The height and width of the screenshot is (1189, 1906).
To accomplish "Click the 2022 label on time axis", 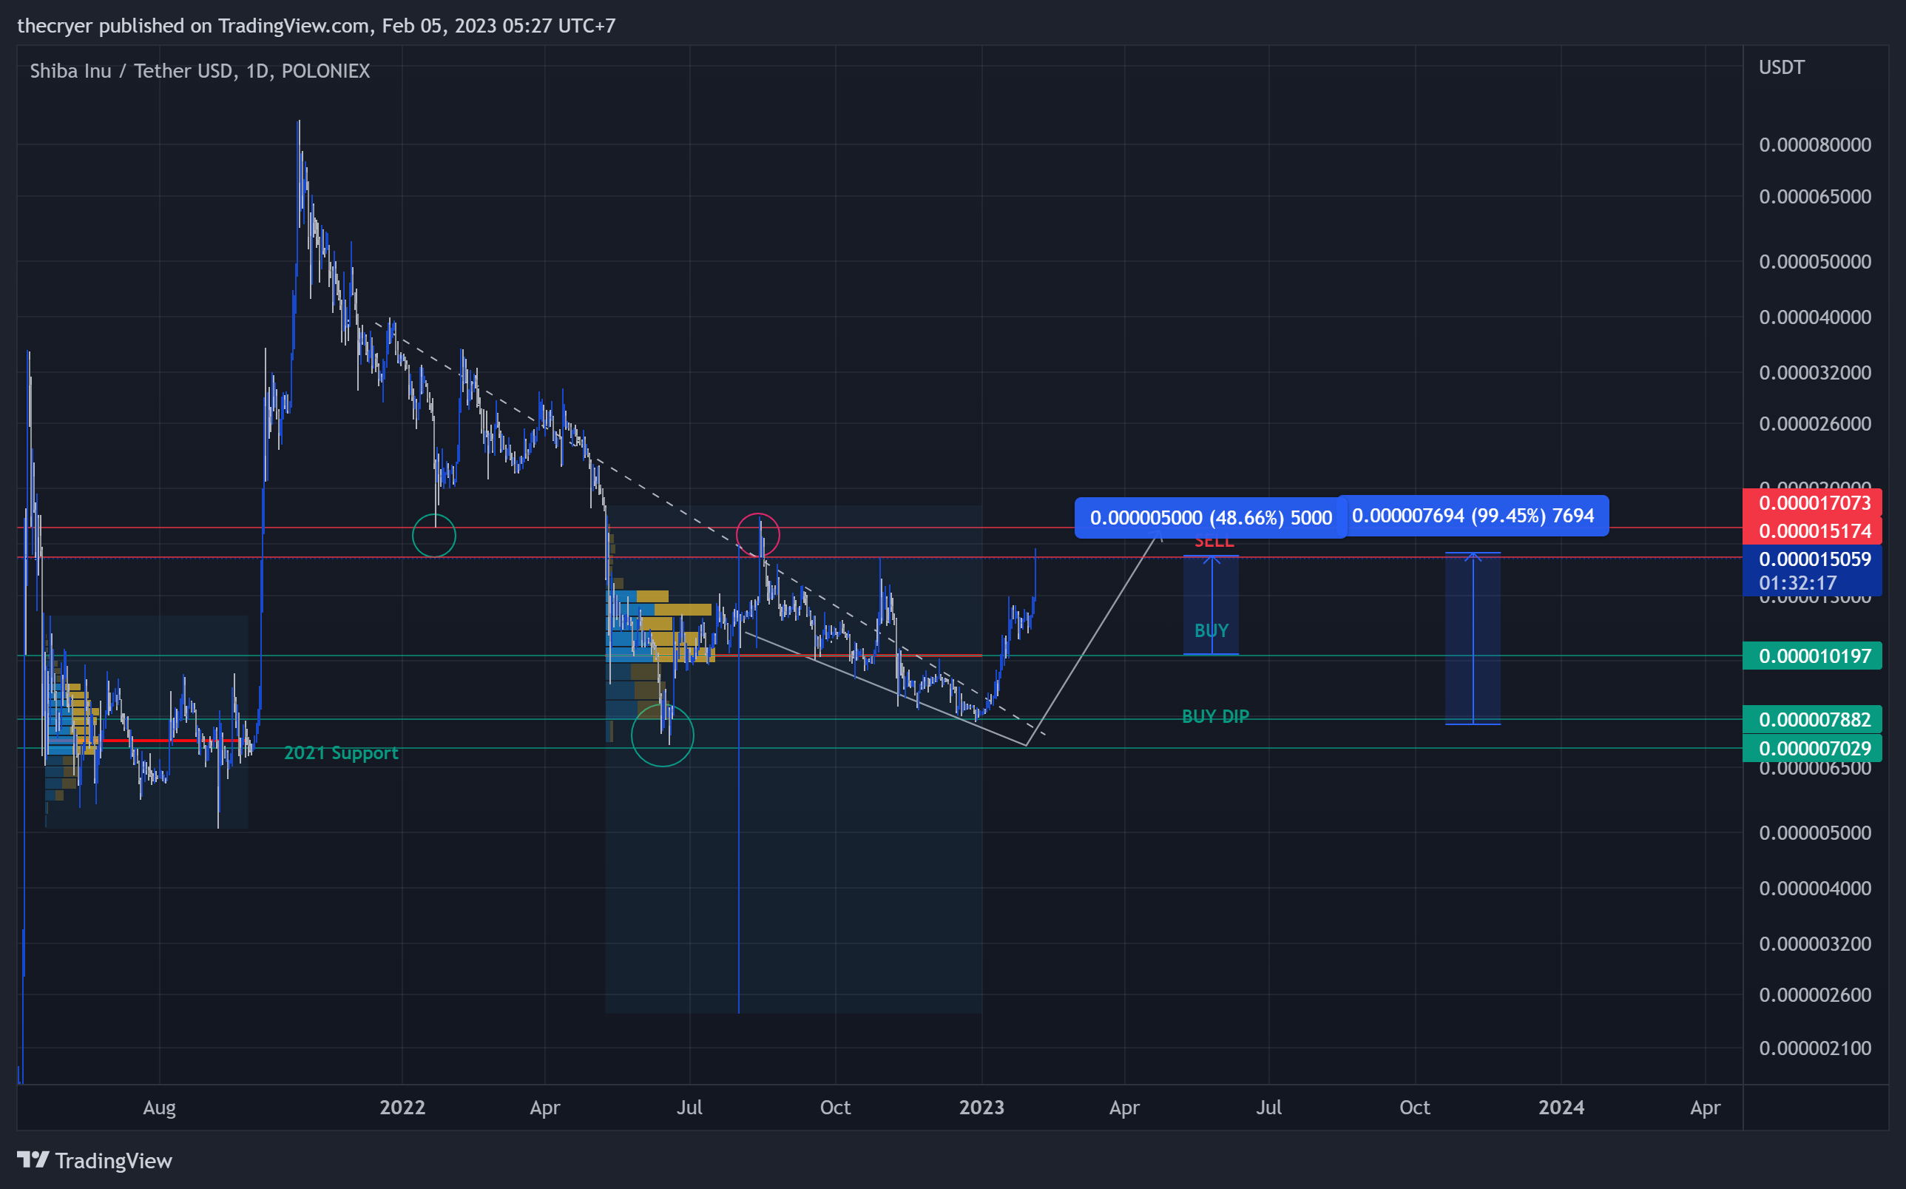I will [402, 1107].
